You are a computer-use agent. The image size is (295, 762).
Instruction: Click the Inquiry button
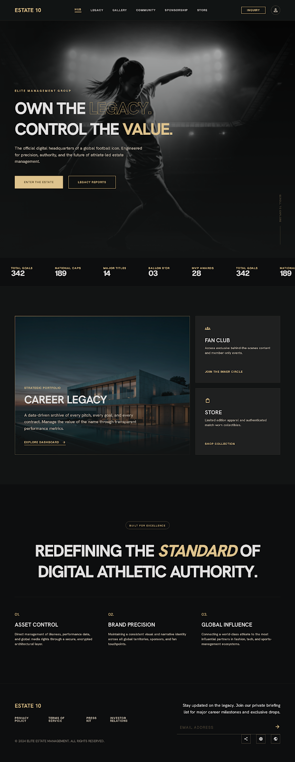[x=253, y=10]
